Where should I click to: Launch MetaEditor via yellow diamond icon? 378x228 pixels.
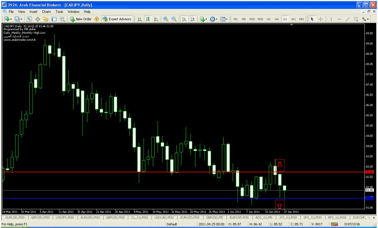pyautogui.click(x=97, y=19)
